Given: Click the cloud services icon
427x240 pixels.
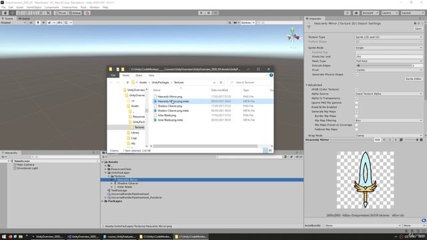Looking at the screenshot, I should (x=356, y=13).
